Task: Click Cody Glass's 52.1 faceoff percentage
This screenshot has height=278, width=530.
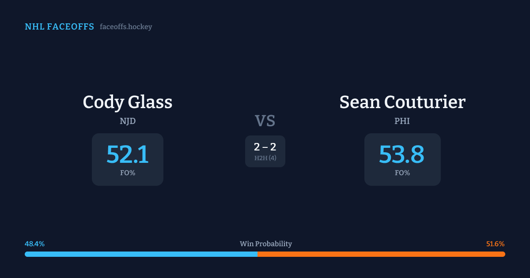Action: (128, 154)
